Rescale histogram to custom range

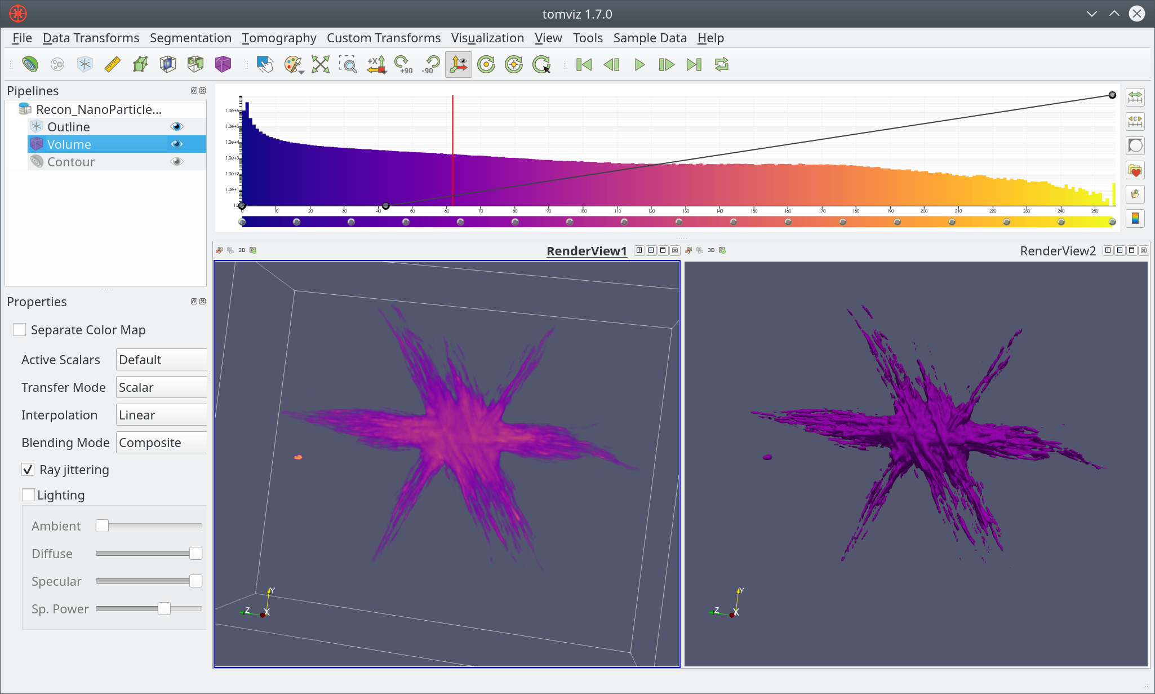(1135, 121)
